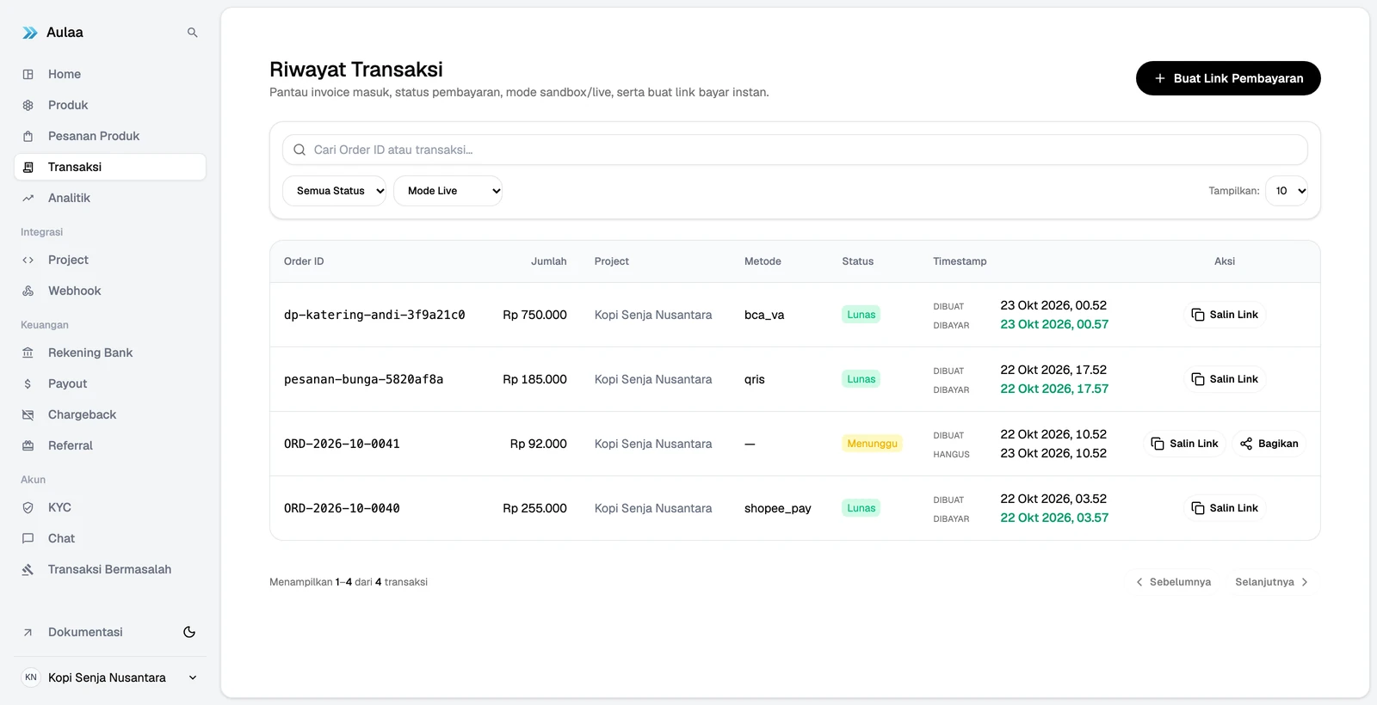Go to Selanjutnya page
This screenshot has height=705, width=1377.
point(1272,582)
